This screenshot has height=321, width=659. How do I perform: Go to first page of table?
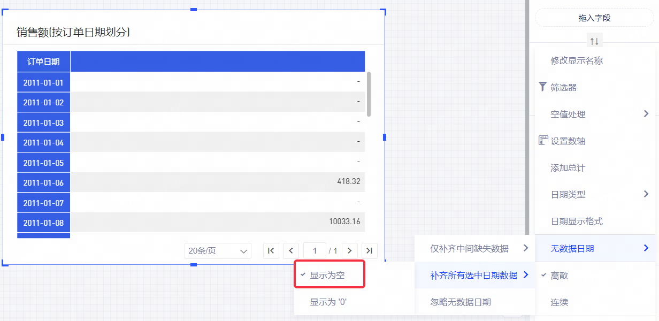pos(271,250)
